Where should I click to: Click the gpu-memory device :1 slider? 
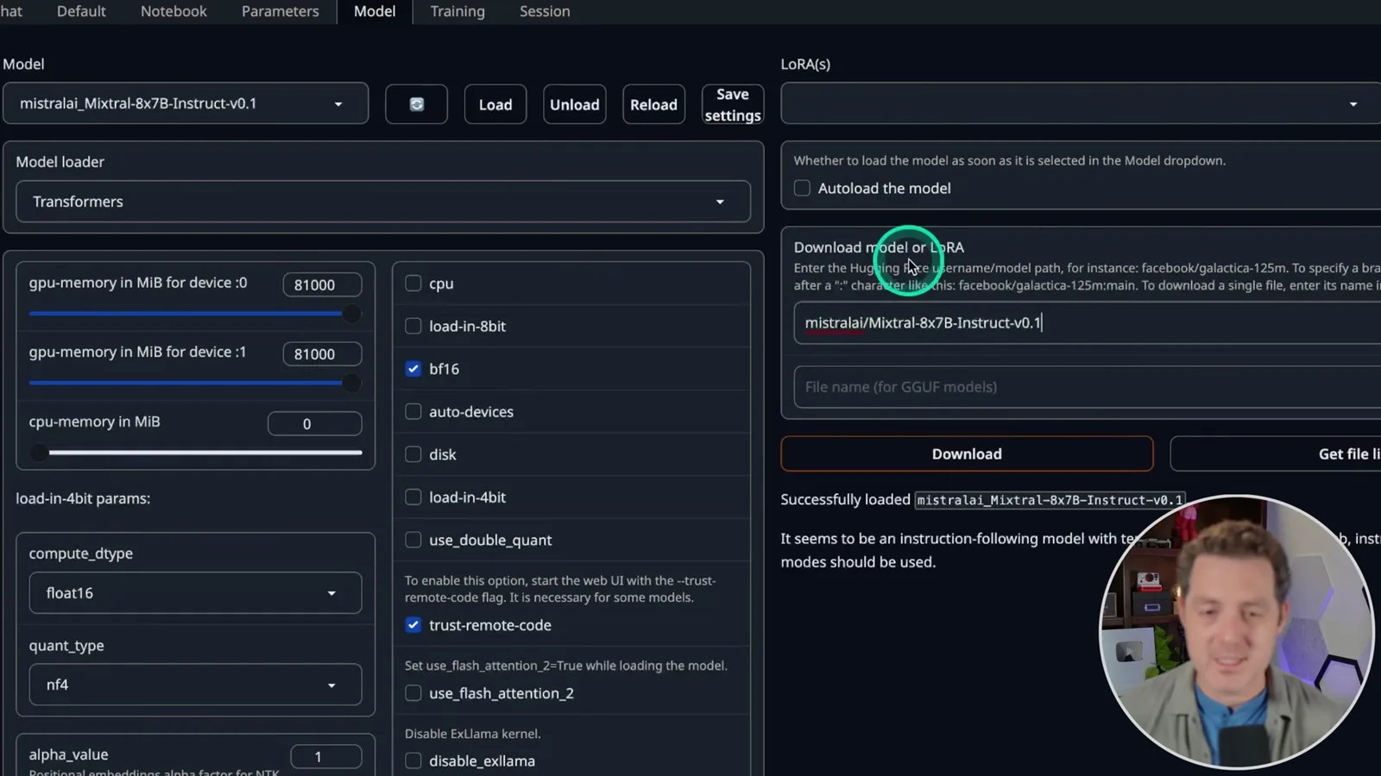pyautogui.click(x=195, y=383)
